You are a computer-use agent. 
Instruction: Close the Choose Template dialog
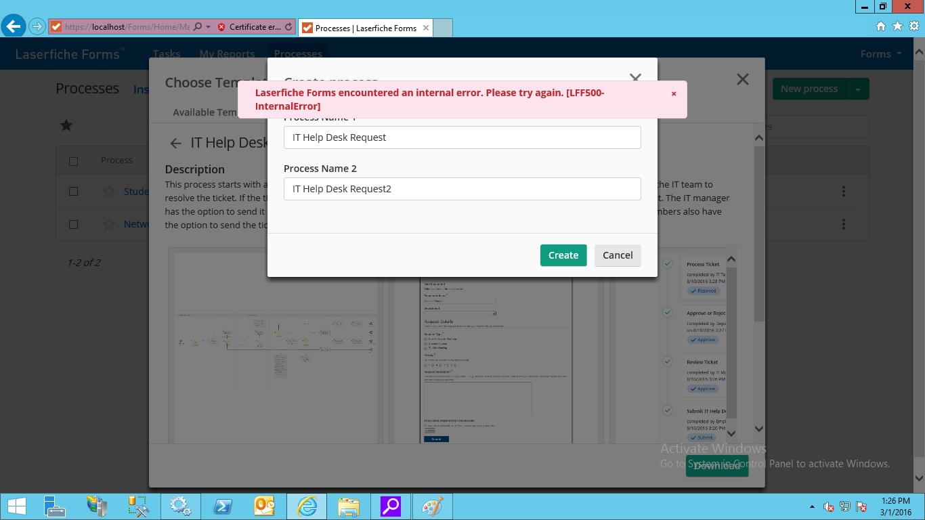coord(743,79)
